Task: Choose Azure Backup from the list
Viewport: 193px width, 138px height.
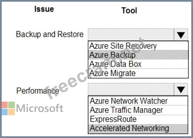Action: tap(138, 55)
